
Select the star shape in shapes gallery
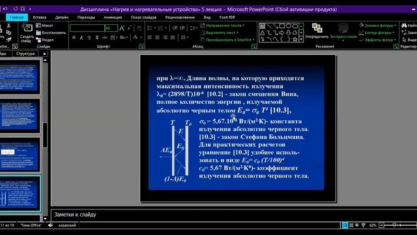pyautogui.click(x=295, y=39)
